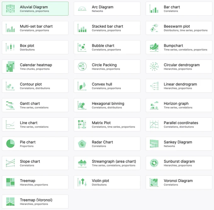Choose the Treemap (Voronoi) icon
214x210 pixels.
pos(10,202)
